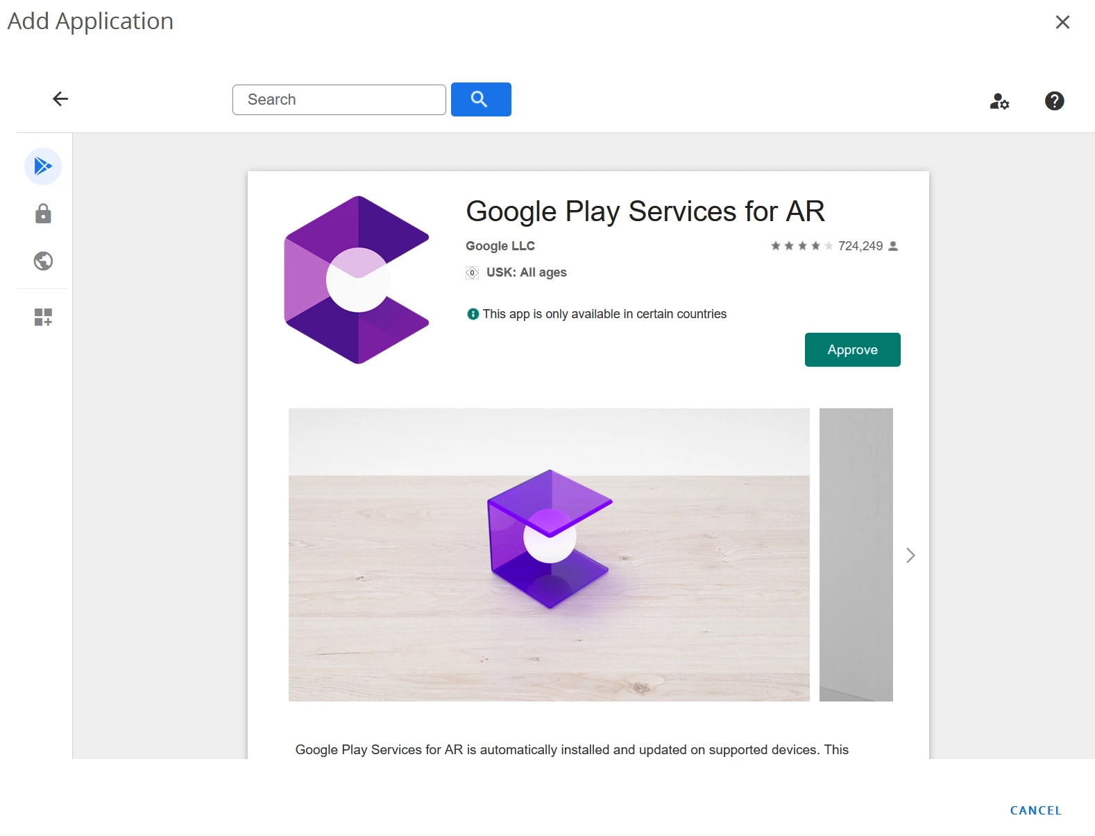Open the web apps globe icon

pyautogui.click(x=43, y=261)
